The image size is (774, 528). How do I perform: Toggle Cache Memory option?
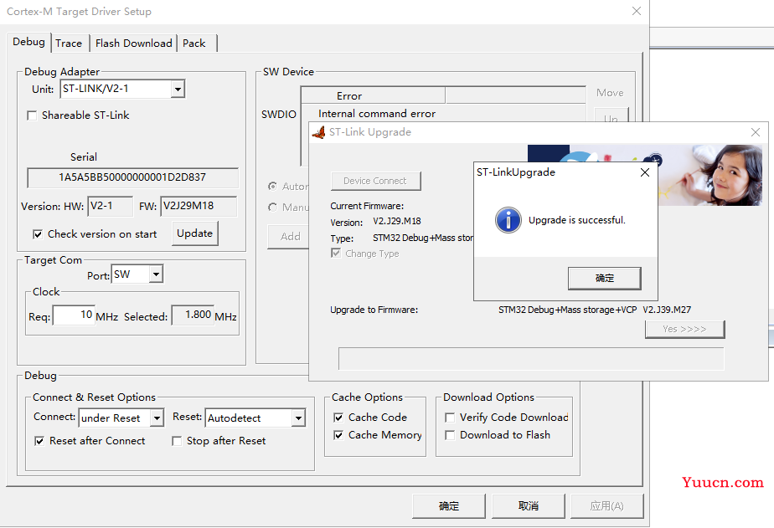click(x=338, y=435)
